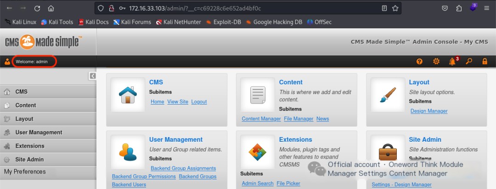Click the CMS card heading
The height and width of the screenshot is (189, 496).
point(156,82)
